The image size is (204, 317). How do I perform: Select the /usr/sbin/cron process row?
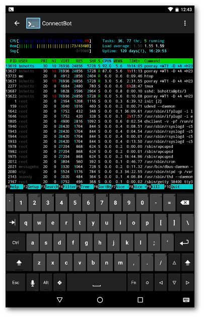click(x=99, y=162)
